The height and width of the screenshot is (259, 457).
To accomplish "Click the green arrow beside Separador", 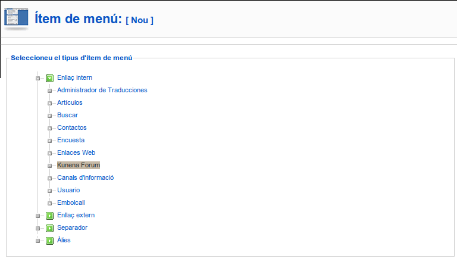I will pyautogui.click(x=50, y=228).
